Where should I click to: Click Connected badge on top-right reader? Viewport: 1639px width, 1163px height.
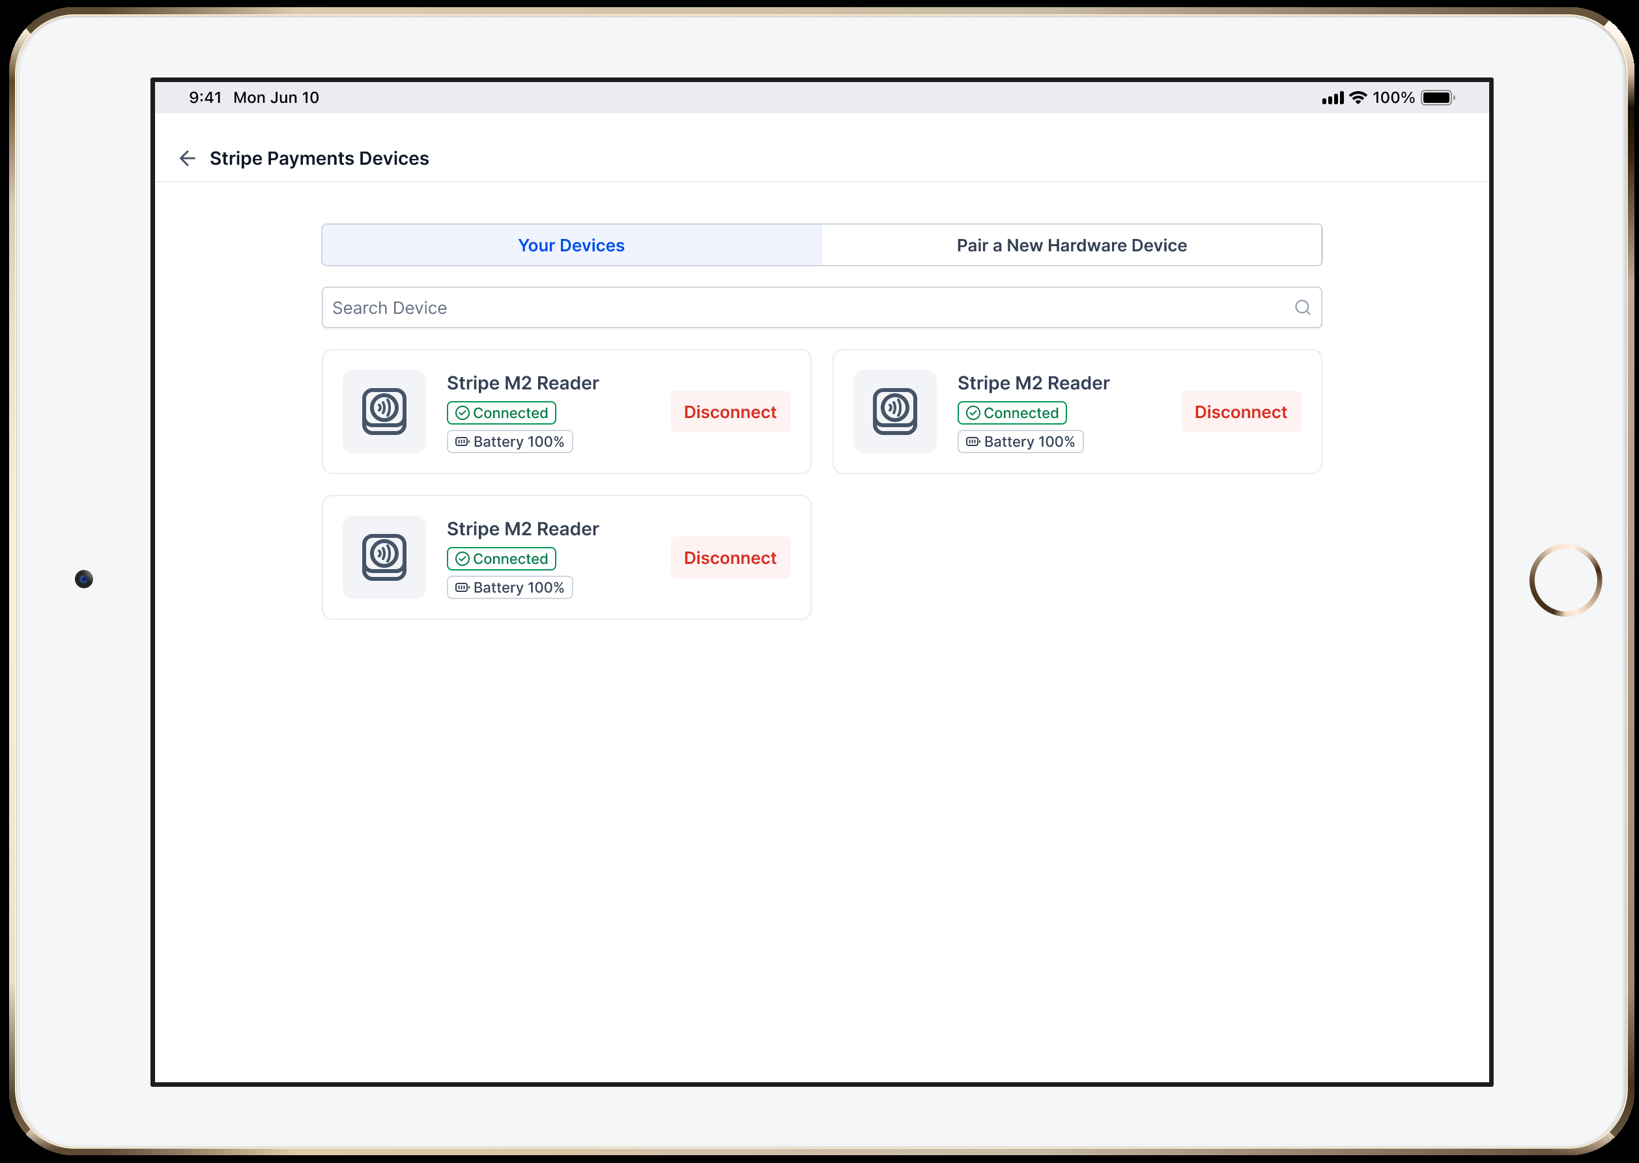point(1012,413)
